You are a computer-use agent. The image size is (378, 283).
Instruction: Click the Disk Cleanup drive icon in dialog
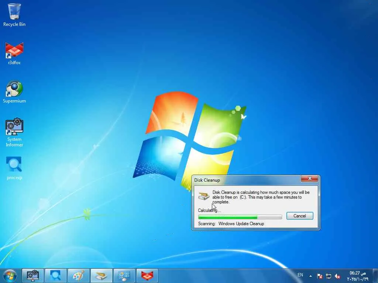(204, 196)
